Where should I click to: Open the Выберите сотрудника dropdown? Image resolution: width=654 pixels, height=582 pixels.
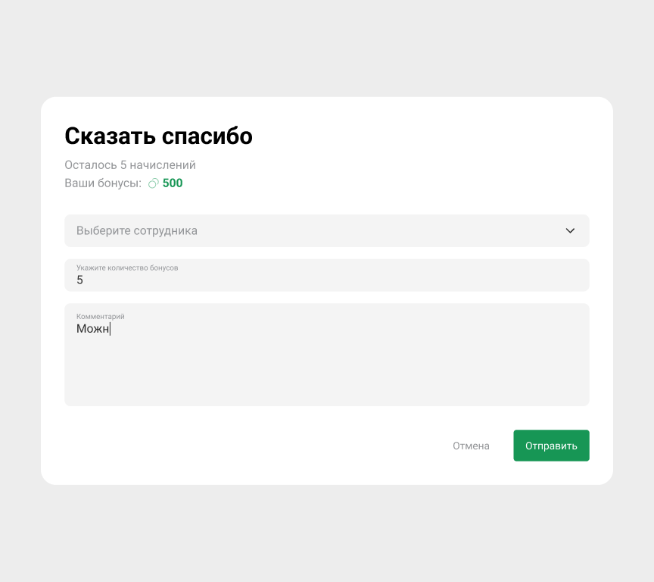(327, 230)
